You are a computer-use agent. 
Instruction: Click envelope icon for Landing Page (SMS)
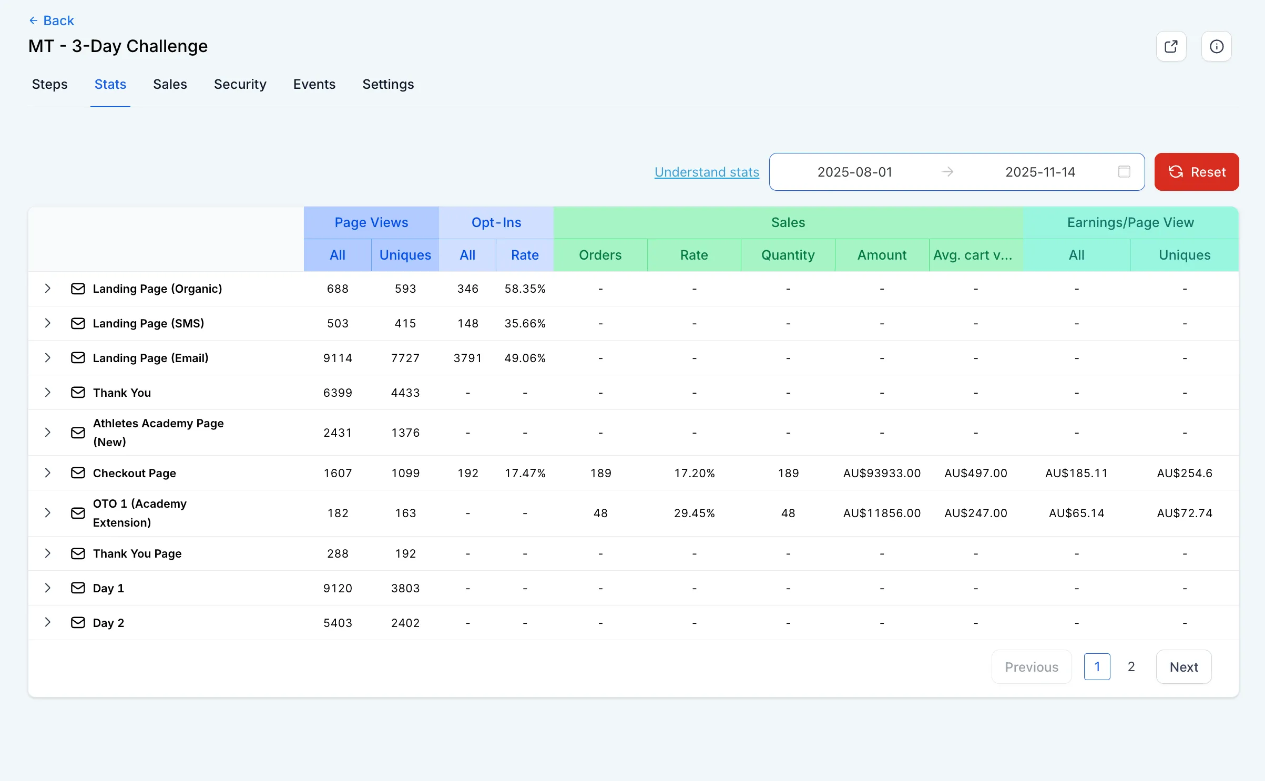78,323
